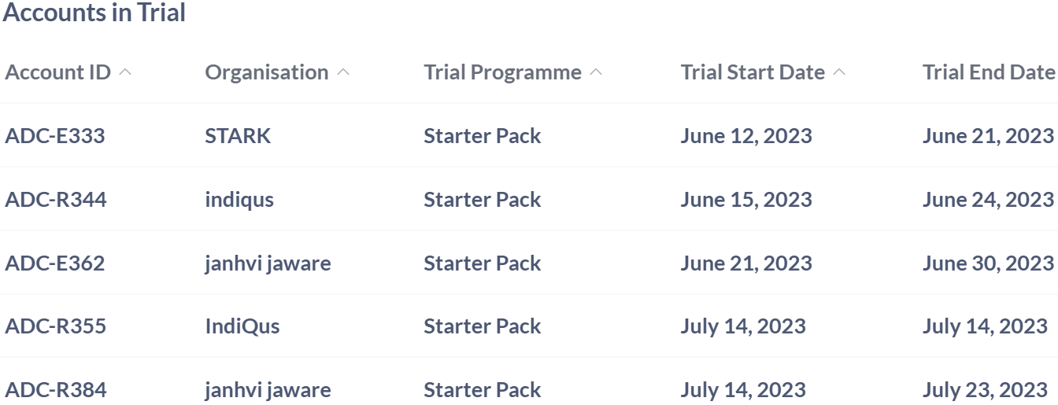The height and width of the screenshot is (405, 1058).
Task: Open account ADC-R384
Action: click(56, 390)
